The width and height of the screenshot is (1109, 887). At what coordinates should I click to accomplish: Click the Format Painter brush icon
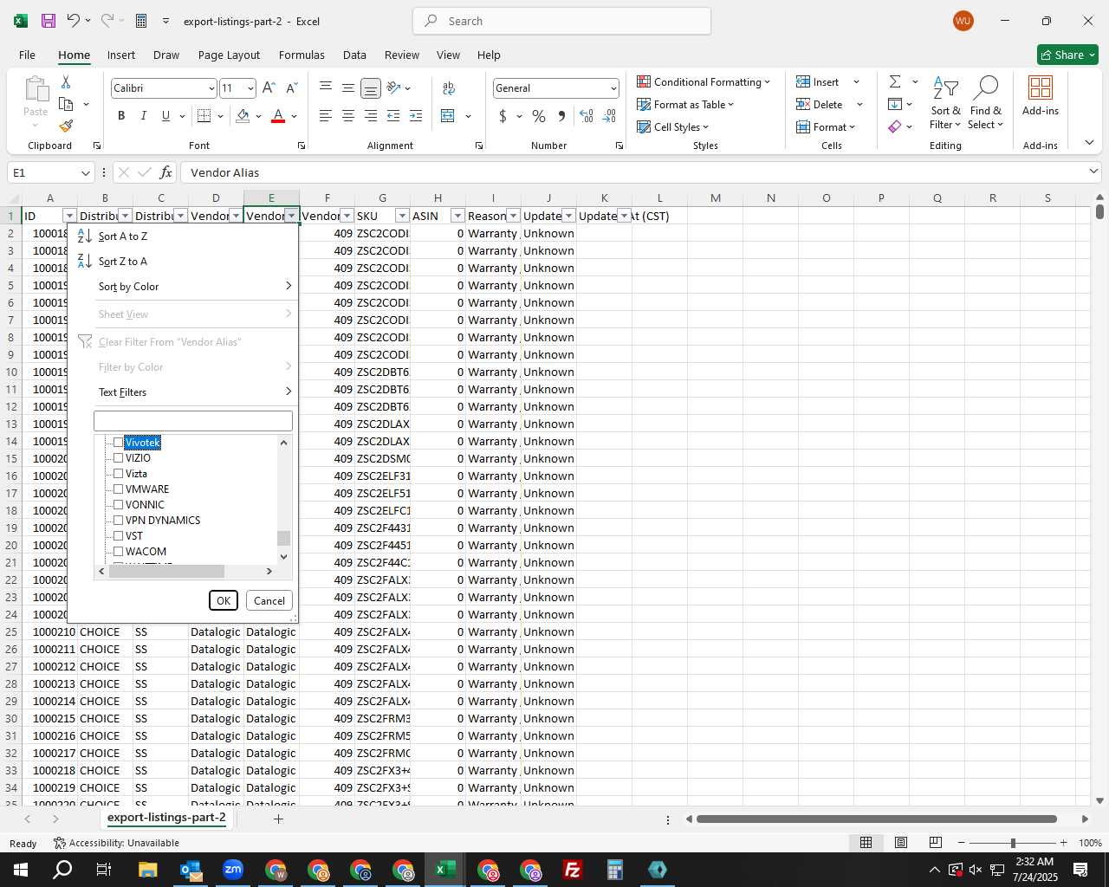click(x=66, y=126)
